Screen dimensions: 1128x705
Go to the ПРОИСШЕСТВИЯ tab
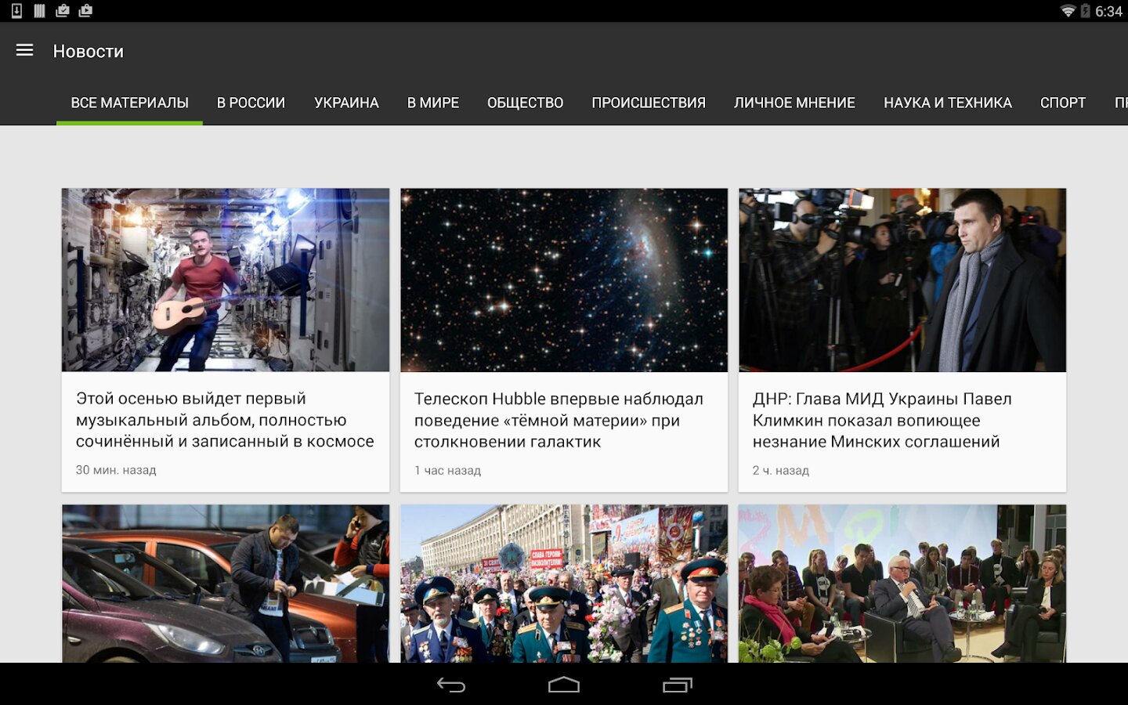649,103
